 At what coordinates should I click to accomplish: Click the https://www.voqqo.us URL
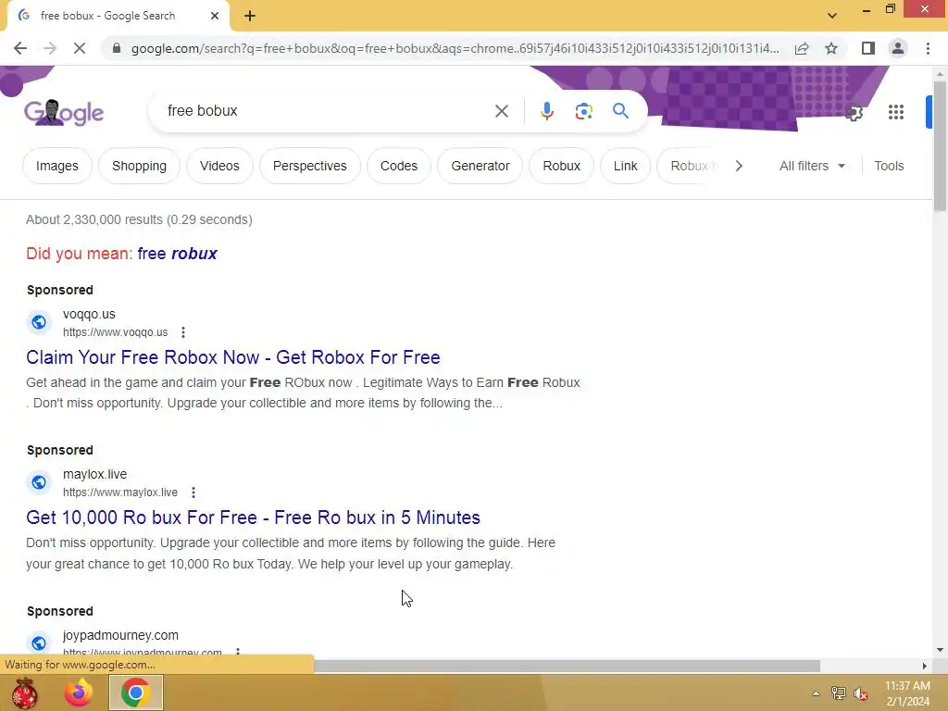(x=116, y=332)
